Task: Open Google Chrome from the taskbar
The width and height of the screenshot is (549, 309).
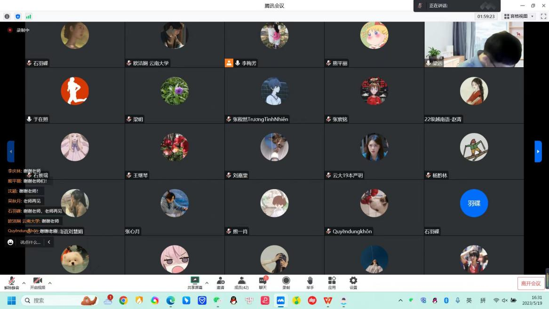Action: [x=123, y=301]
